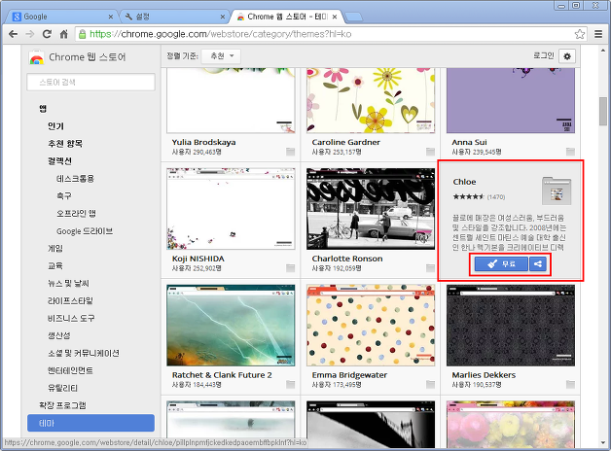The width and height of the screenshot is (611, 451).
Task: Open the 소셜 및 커뮤니케이션 category
Action: click(84, 353)
